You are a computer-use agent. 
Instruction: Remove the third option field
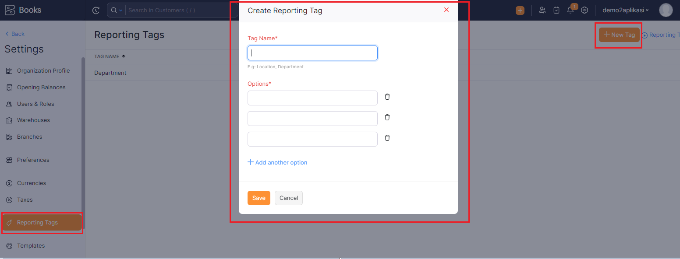387,138
